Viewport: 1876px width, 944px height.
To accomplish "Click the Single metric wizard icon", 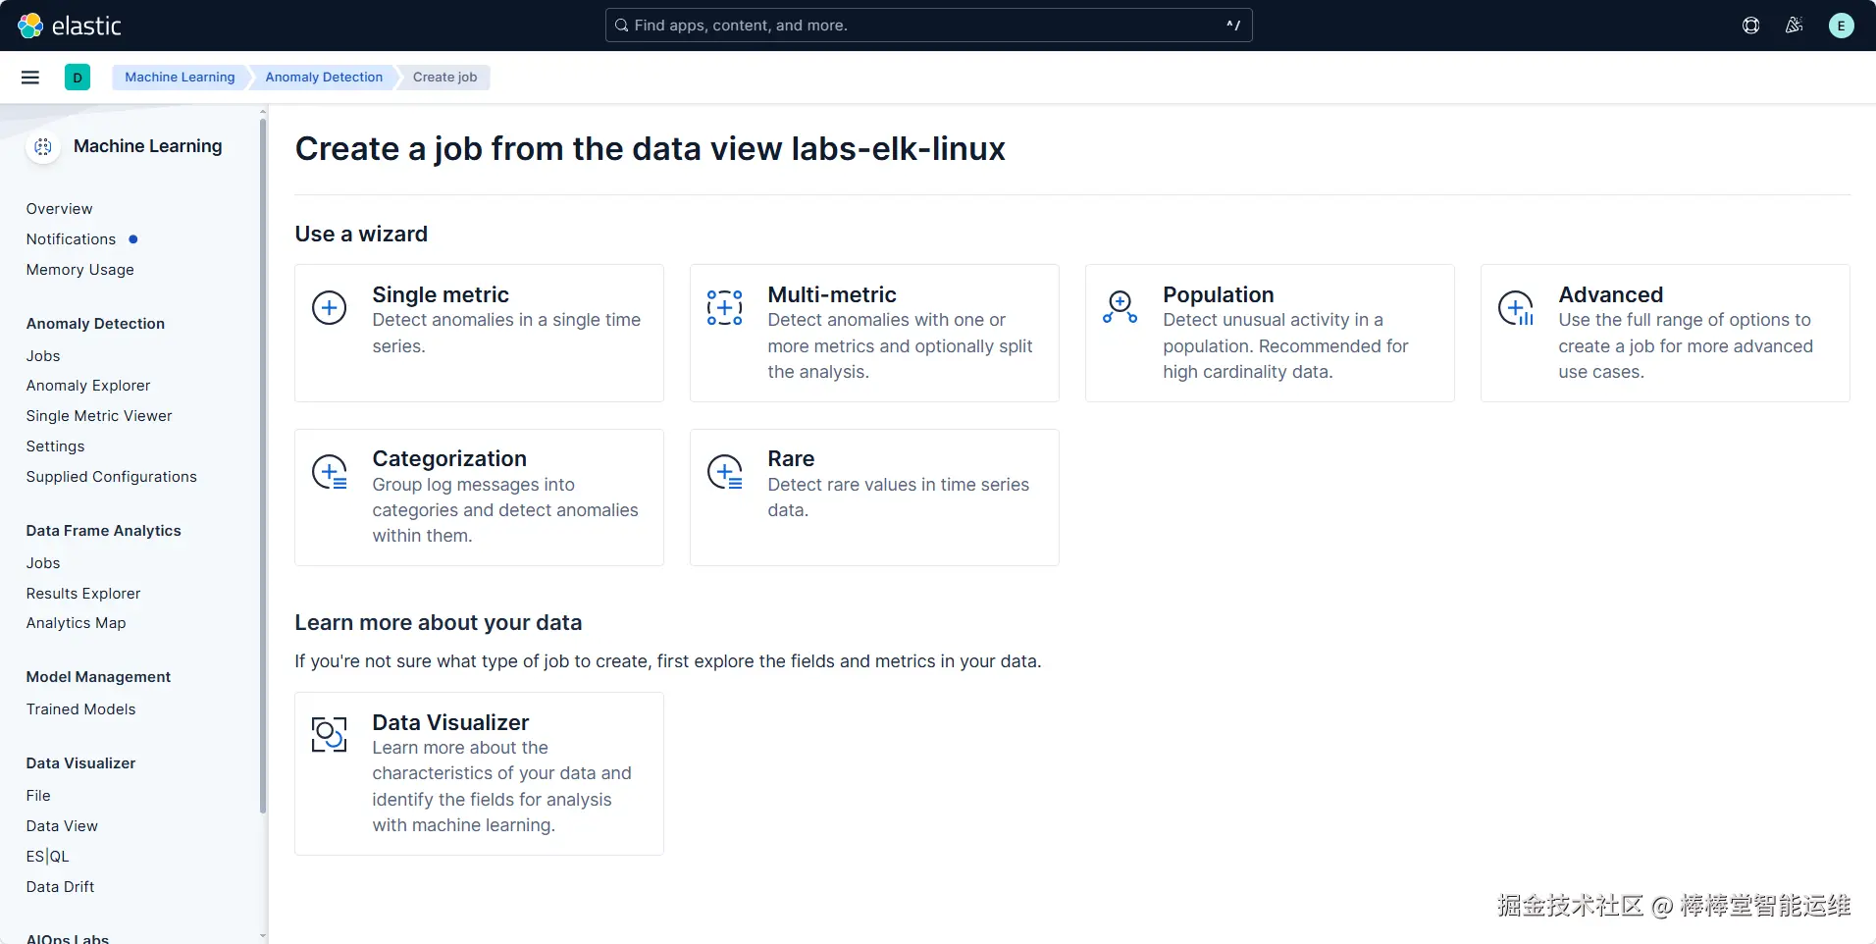I will point(330,308).
